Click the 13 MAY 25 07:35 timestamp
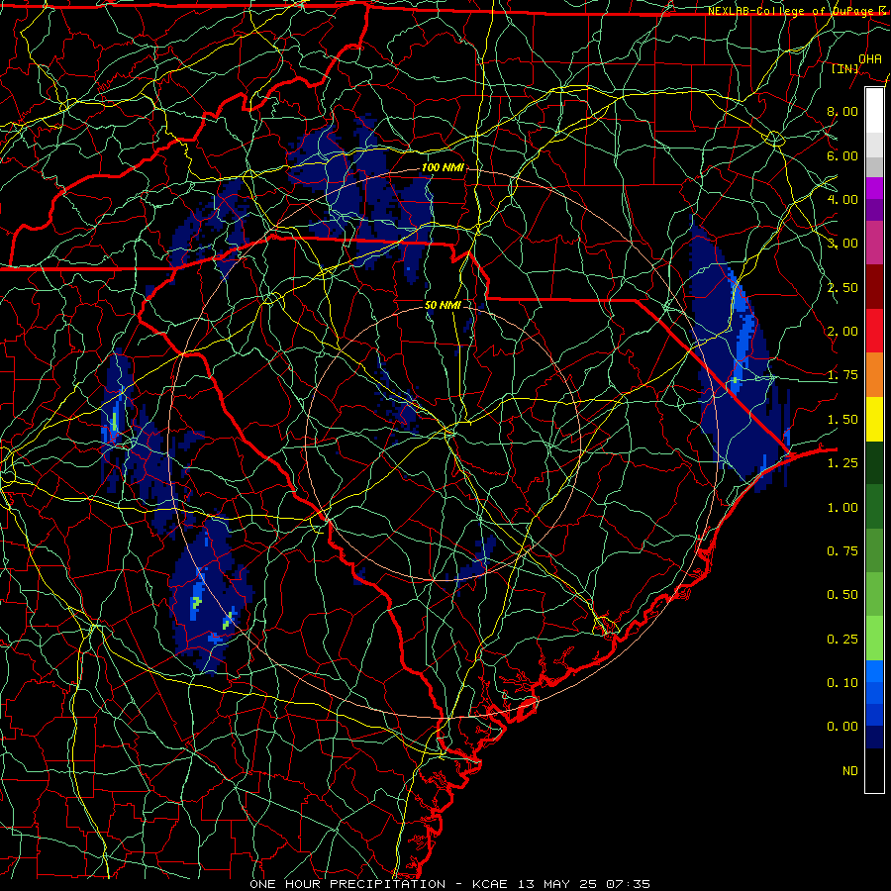Screen dimensions: 891x891 point(583,884)
